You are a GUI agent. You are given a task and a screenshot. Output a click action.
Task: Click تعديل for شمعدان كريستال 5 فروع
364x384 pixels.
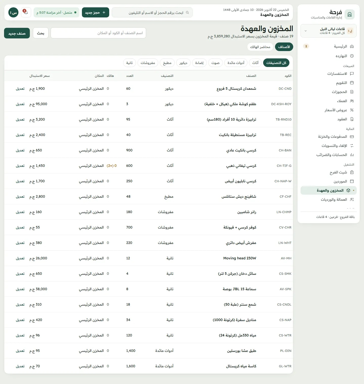point(20,89)
